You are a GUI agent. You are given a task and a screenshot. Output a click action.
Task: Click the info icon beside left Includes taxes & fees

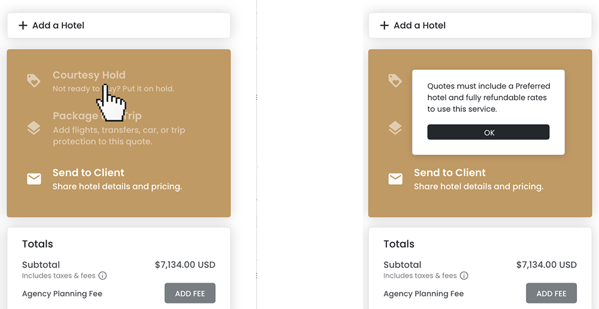pyautogui.click(x=102, y=276)
